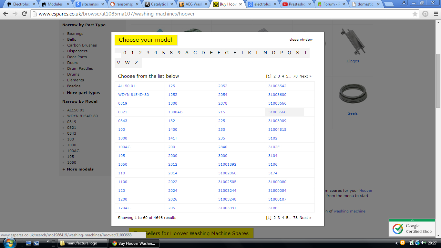Open Carbon Brushes in sidebar part types
The height and width of the screenshot is (248, 441).
click(82, 45)
